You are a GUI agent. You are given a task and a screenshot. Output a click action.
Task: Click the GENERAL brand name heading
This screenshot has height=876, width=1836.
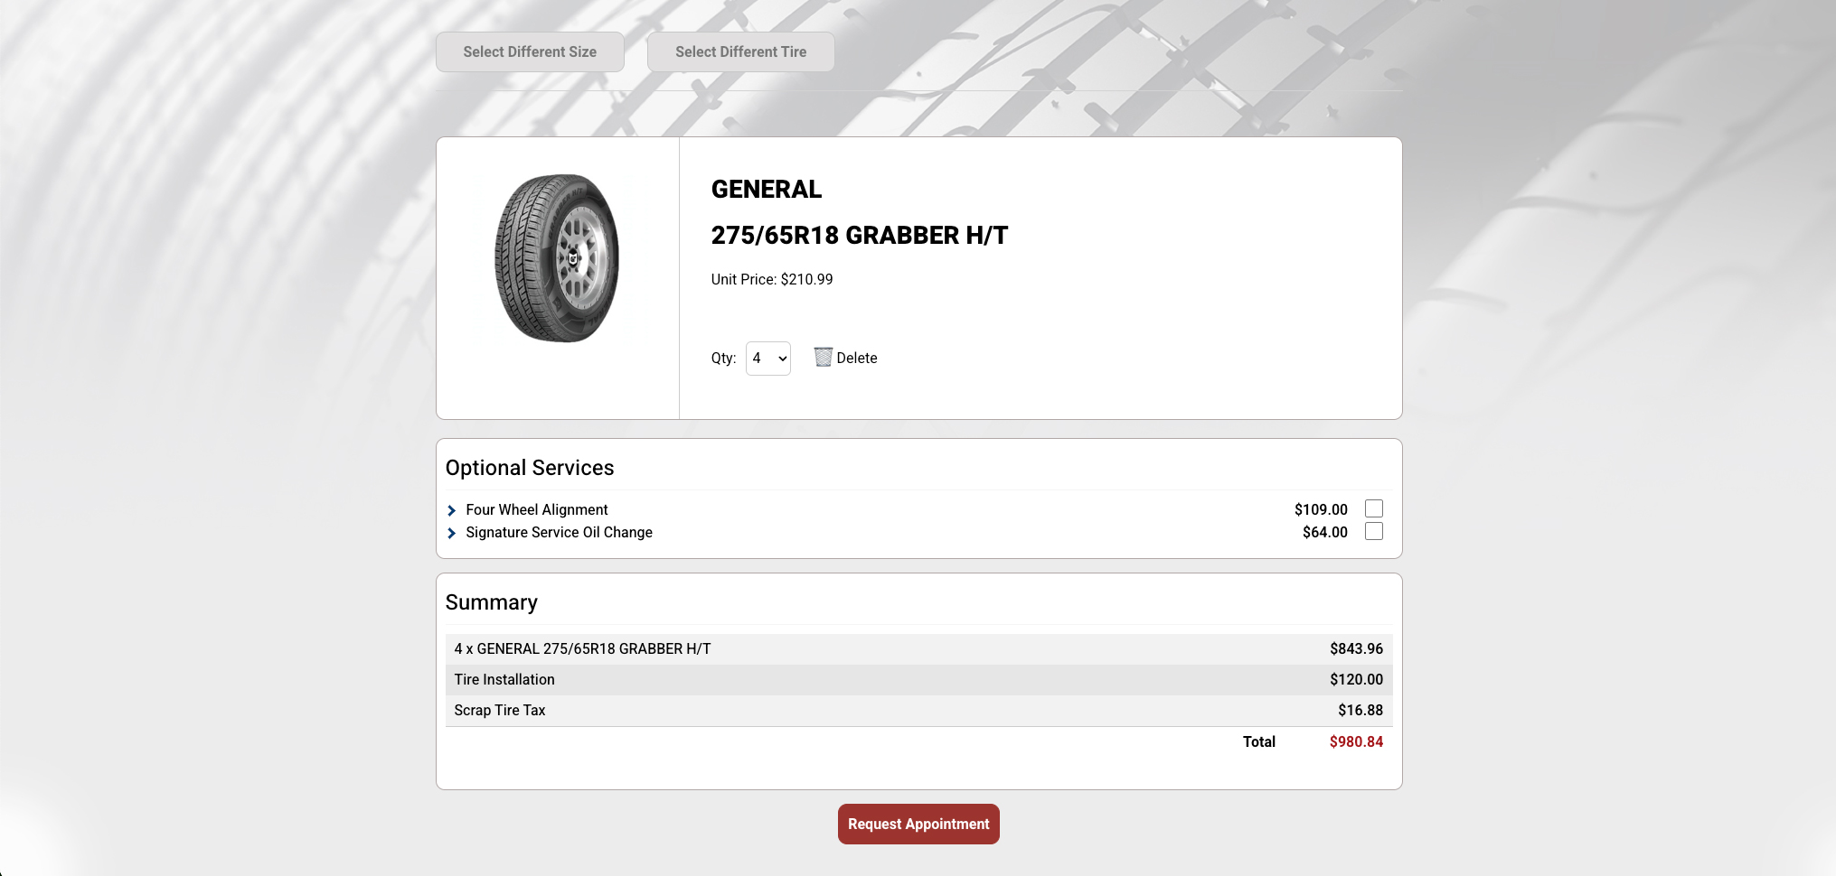click(x=766, y=190)
